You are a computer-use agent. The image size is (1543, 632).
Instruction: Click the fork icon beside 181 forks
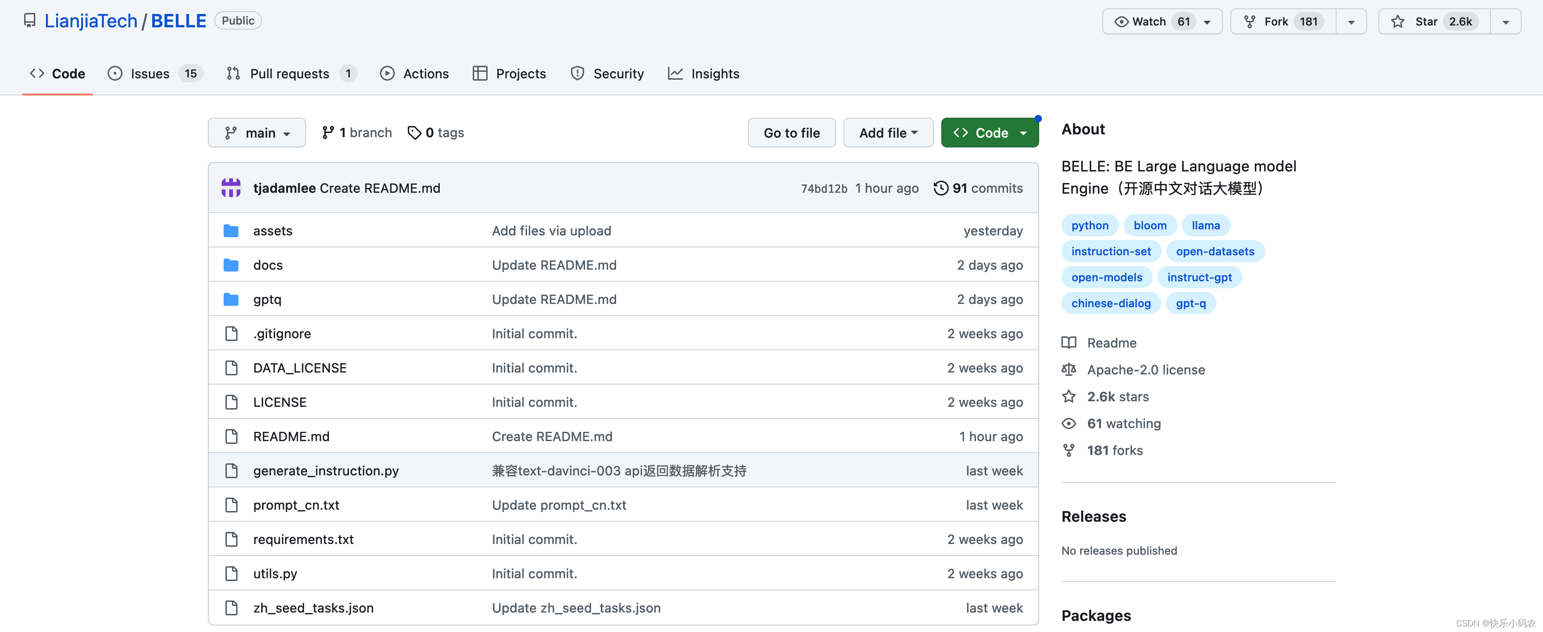click(x=1068, y=450)
